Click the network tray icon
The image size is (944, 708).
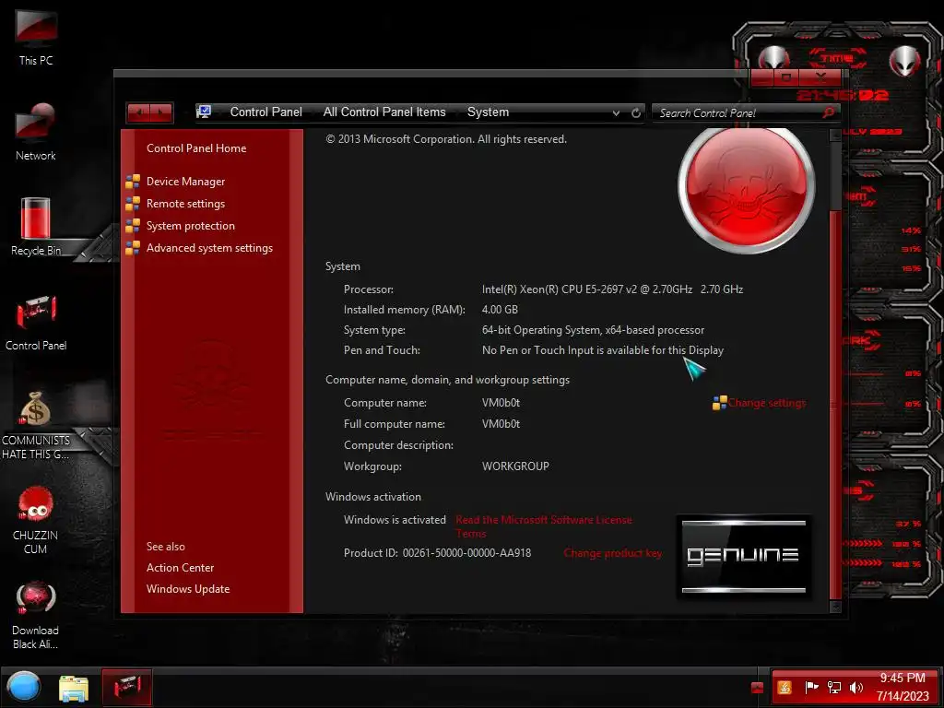point(833,688)
